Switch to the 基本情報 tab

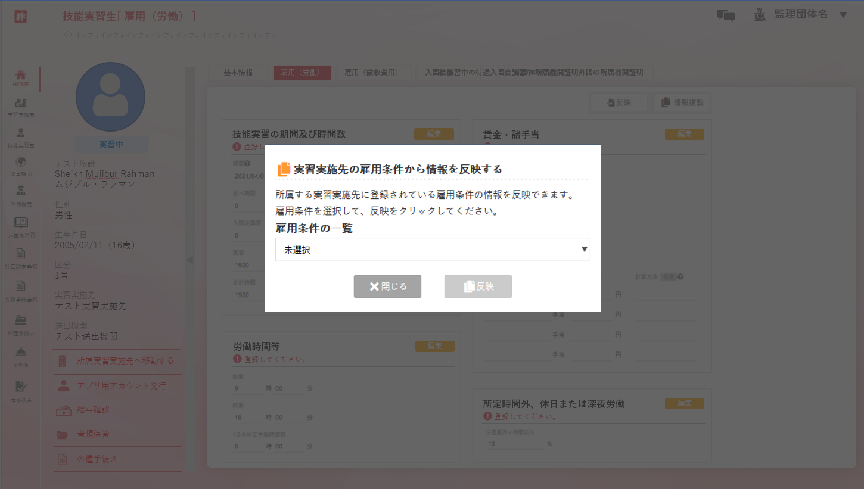[238, 73]
